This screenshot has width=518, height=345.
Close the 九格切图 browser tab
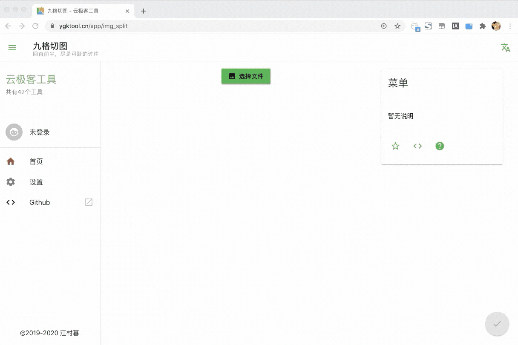[127, 11]
